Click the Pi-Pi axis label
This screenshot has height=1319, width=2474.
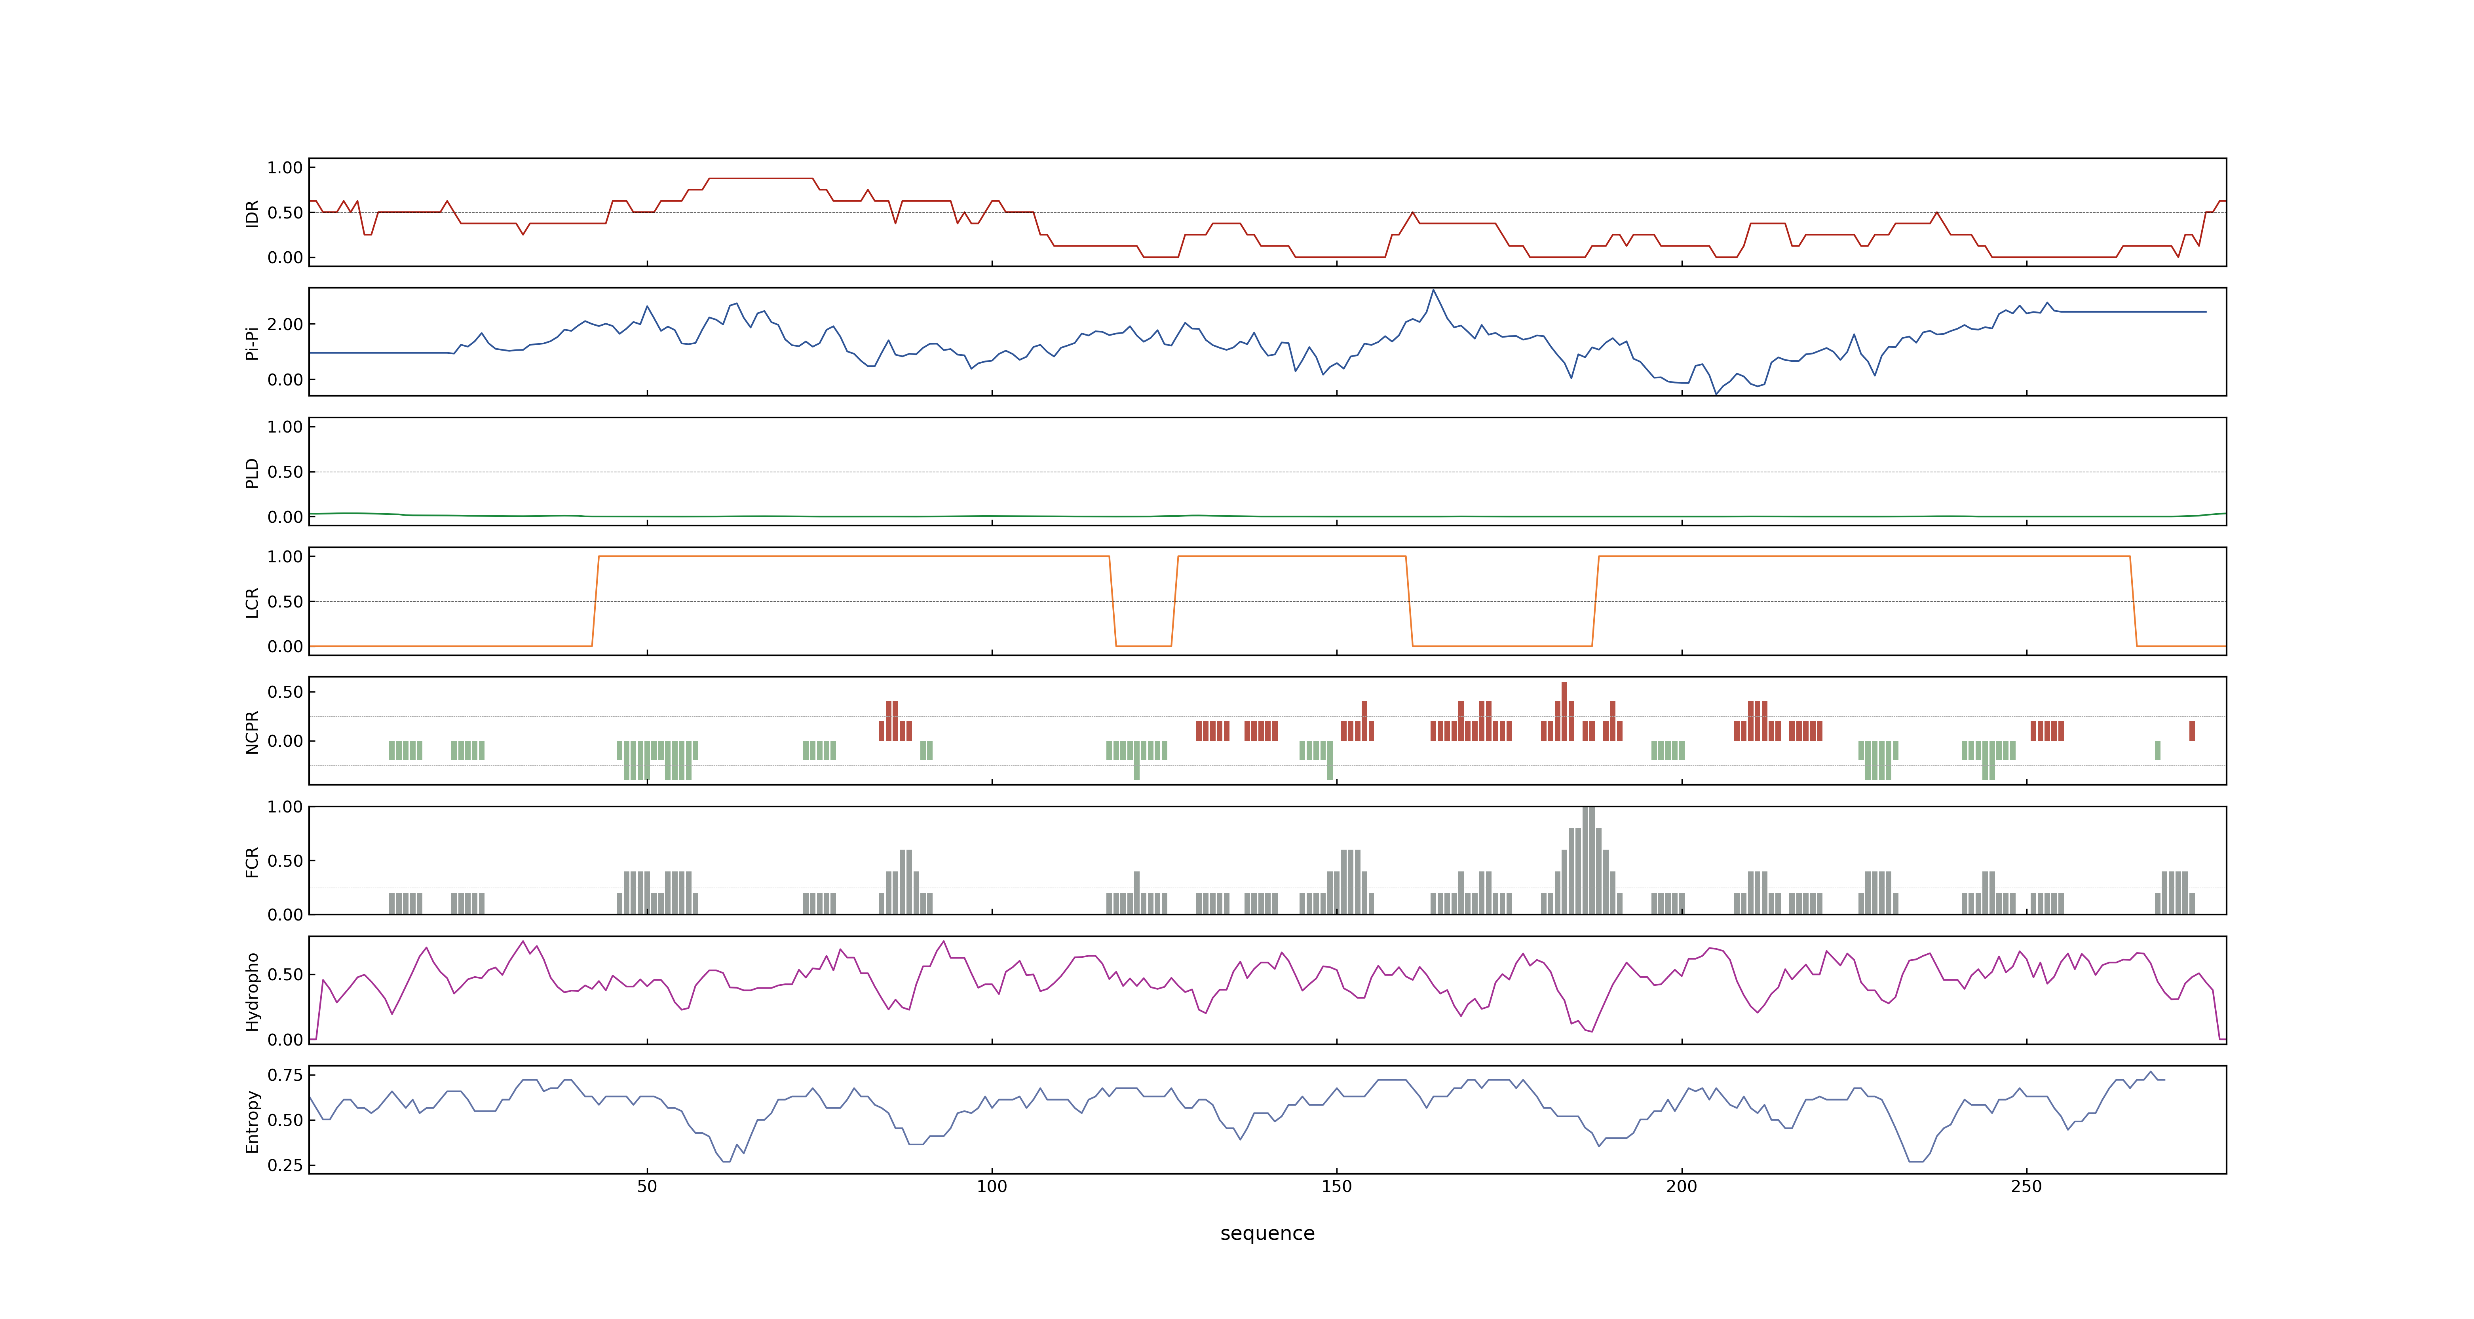pyautogui.click(x=253, y=343)
